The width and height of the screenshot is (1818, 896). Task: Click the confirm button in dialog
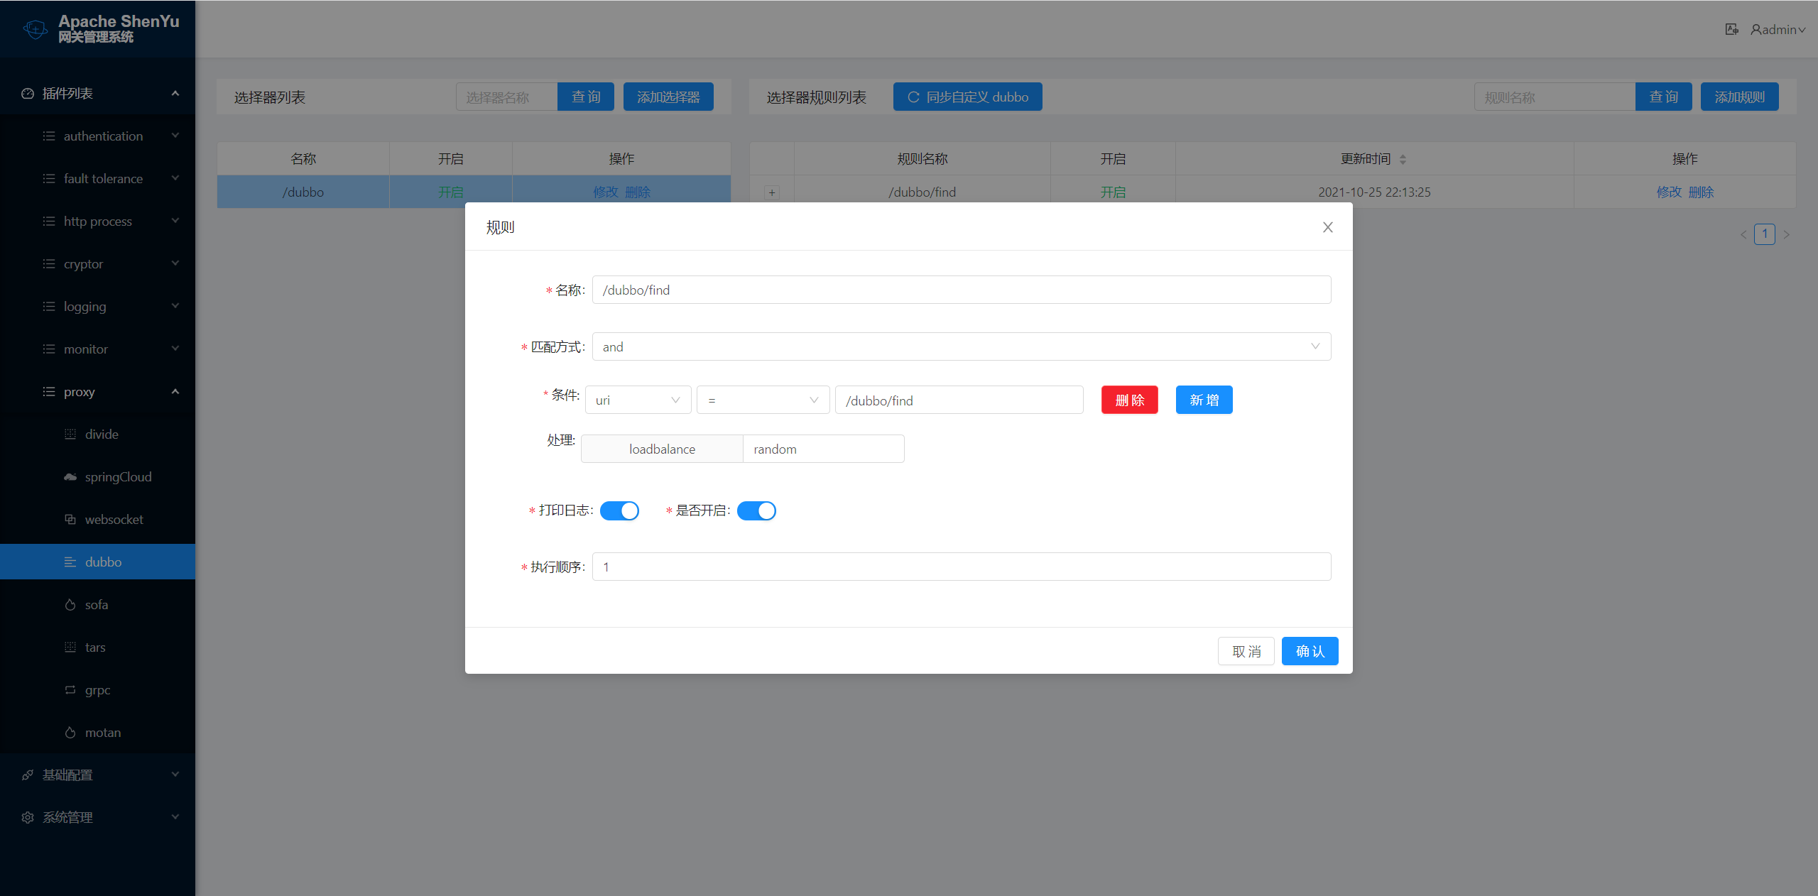point(1309,651)
